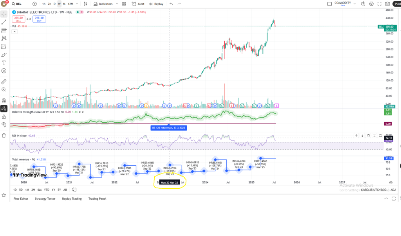Open the COMMODITY layout dropdown arrow
401x236 pixels.
[x=354, y=4]
